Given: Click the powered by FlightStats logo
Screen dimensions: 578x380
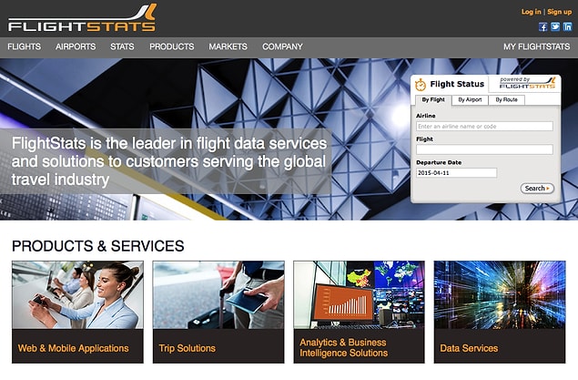Looking at the screenshot, I should tap(527, 83).
